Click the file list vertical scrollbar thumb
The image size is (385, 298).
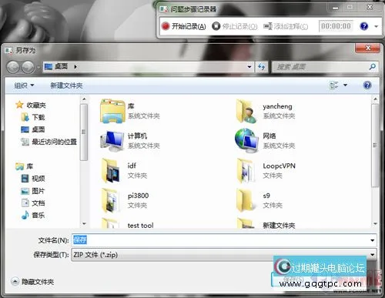[375, 146]
